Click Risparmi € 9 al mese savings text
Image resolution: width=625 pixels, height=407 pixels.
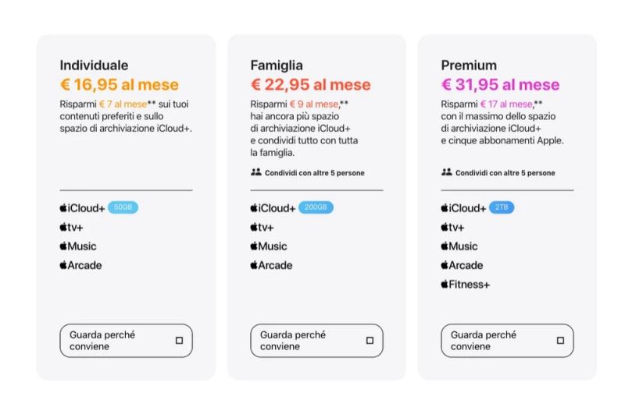click(x=295, y=104)
